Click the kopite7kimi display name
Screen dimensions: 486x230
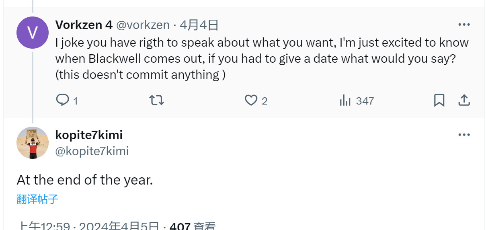89,135
